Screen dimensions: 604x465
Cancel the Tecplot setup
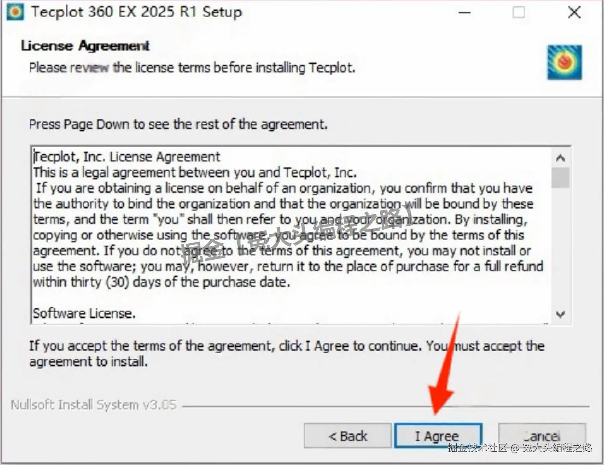[x=542, y=436]
